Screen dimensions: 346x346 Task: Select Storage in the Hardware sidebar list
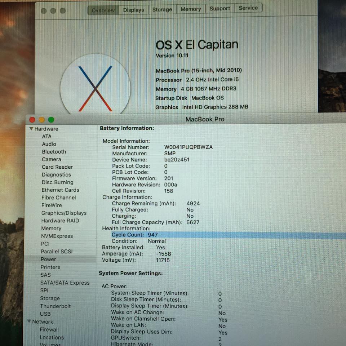click(x=50, y=298)
